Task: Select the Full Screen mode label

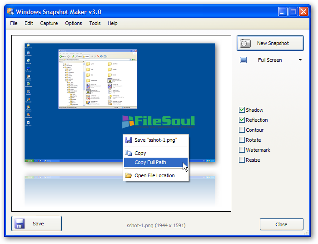Action: tap(270, 60)
